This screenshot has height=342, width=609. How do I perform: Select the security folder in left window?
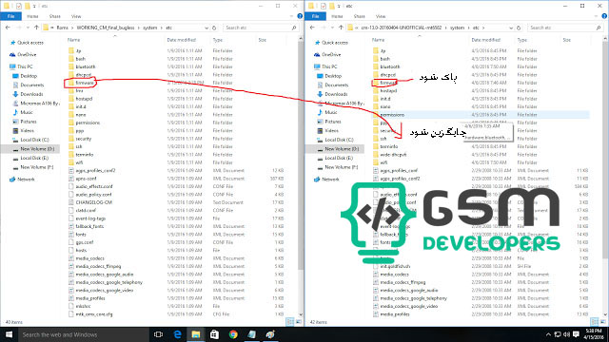(80, 139)
